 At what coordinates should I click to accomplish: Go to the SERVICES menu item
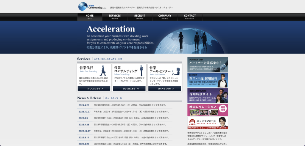115,17
